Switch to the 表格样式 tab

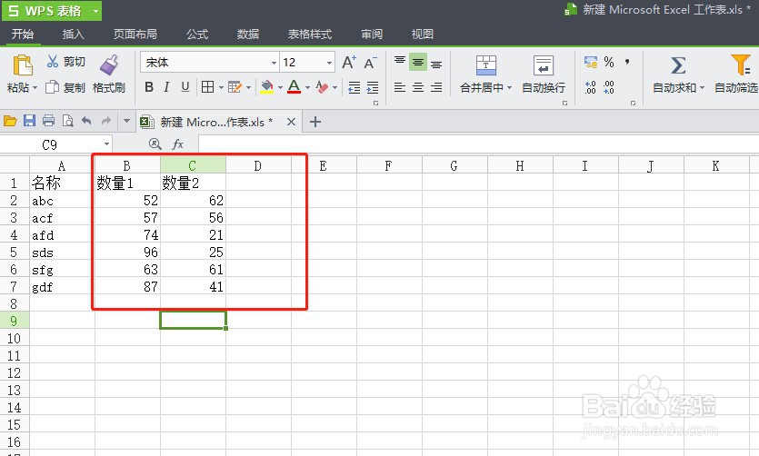click(x=310, y=34)
